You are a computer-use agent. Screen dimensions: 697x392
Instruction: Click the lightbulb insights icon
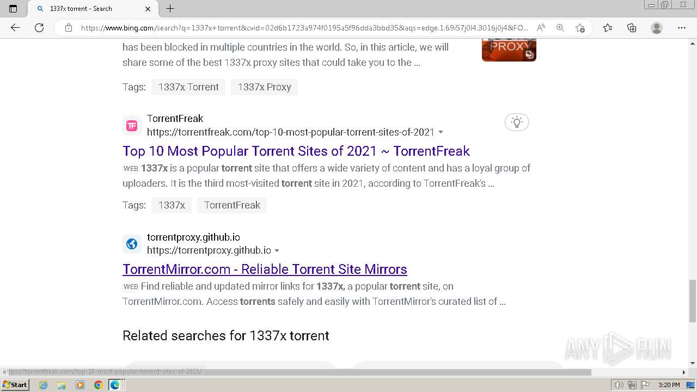517,122
